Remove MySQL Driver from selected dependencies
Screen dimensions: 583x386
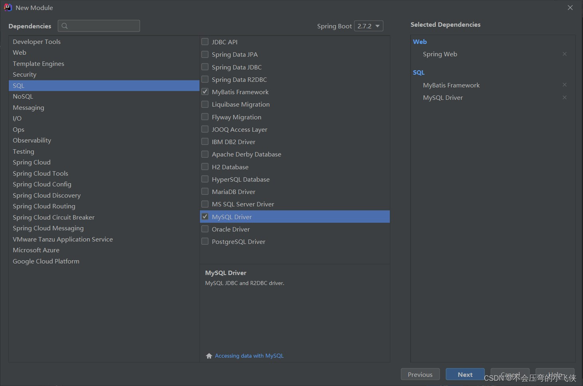(x=564, y=97)
